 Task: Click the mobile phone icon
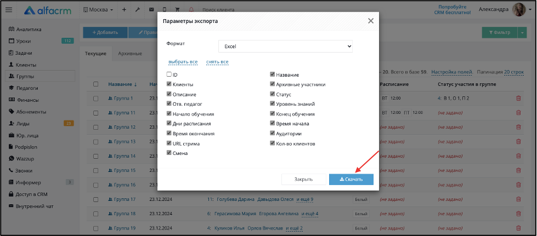click(x=165, y=10)
